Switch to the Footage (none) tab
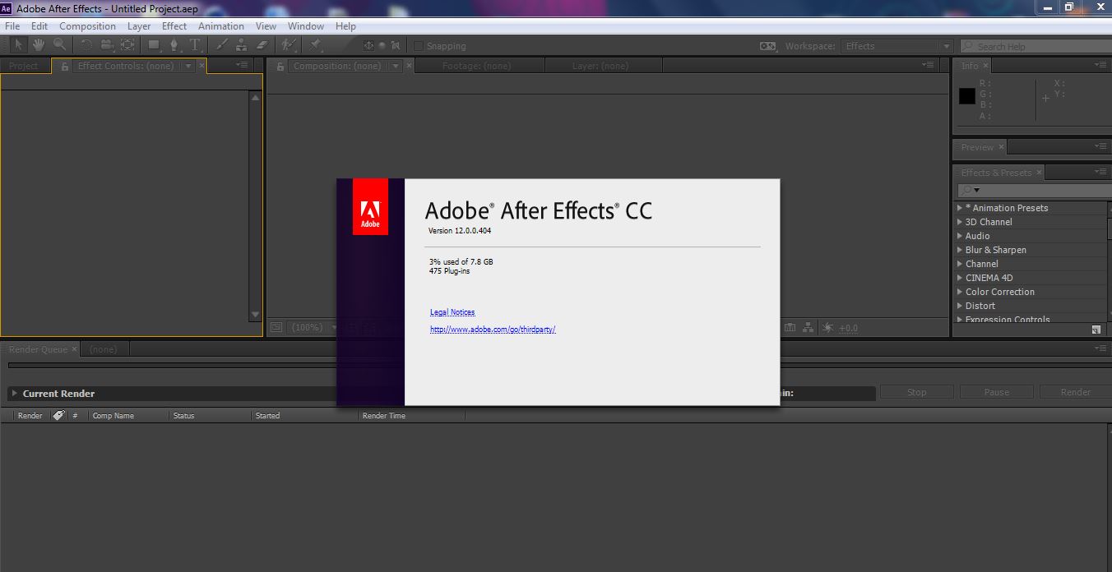1112x572 pixels. click(476, 66)
